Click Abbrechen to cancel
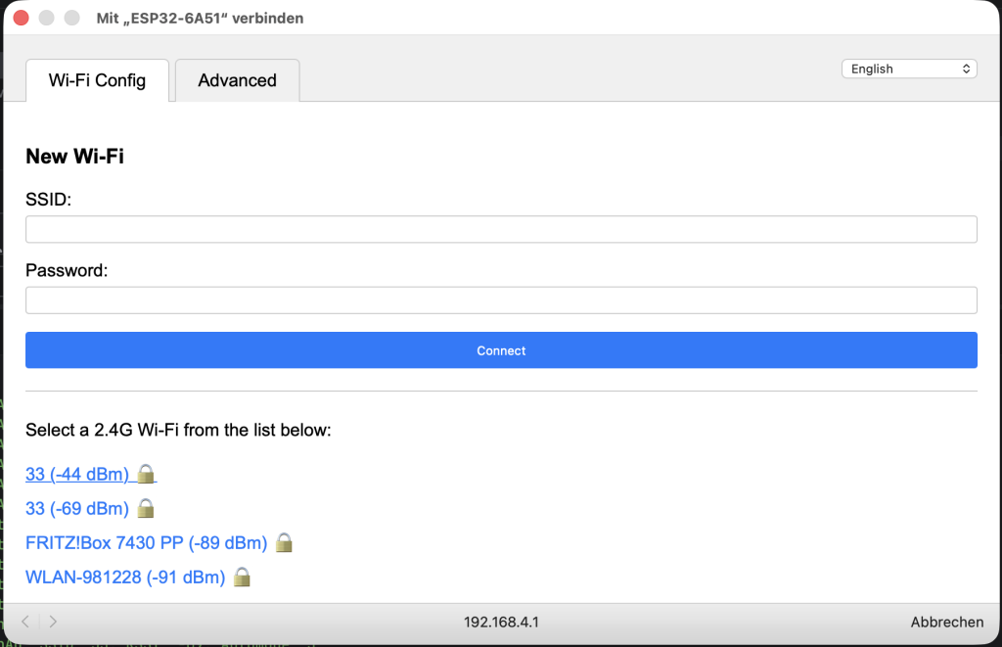Image resolution: width=1002 pixels, height=647 pixels. pyautogui.click(x=946, y=622)
